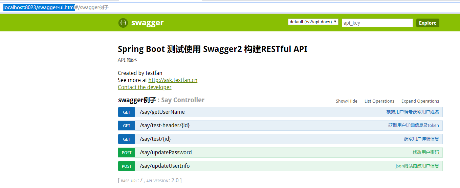The height and width of the screenshot is (188, 460).
Task: Expand the /say/updateUserInfo endpoint path
Action: tap(165, 166)
